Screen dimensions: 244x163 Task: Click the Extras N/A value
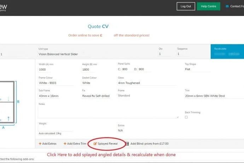coord(120,130)
